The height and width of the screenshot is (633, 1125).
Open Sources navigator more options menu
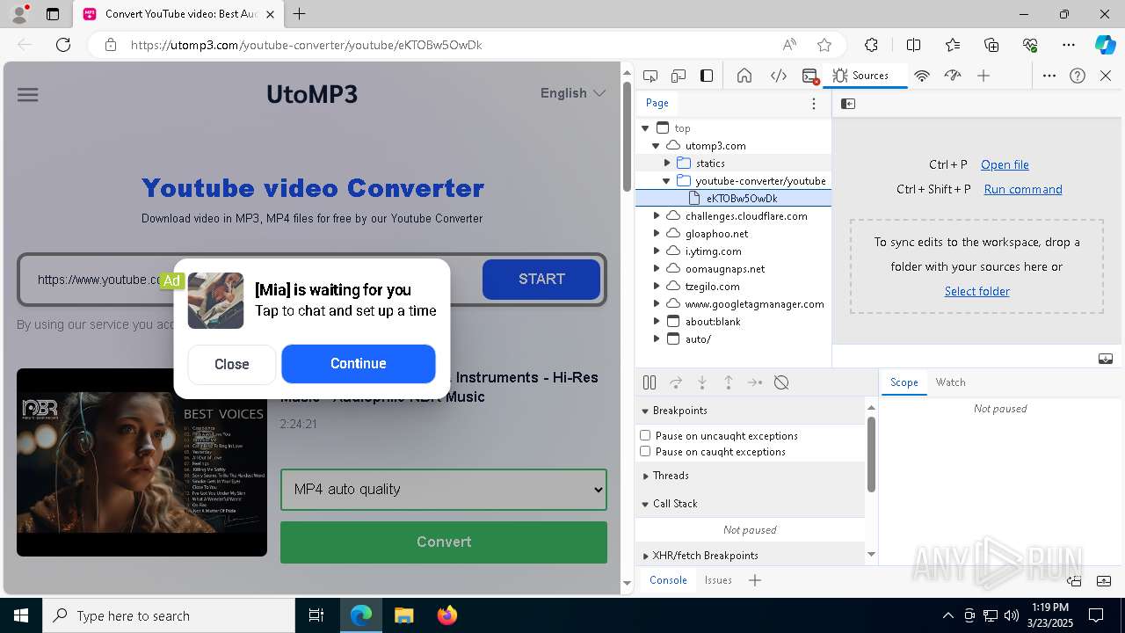[x=814, y=104]
